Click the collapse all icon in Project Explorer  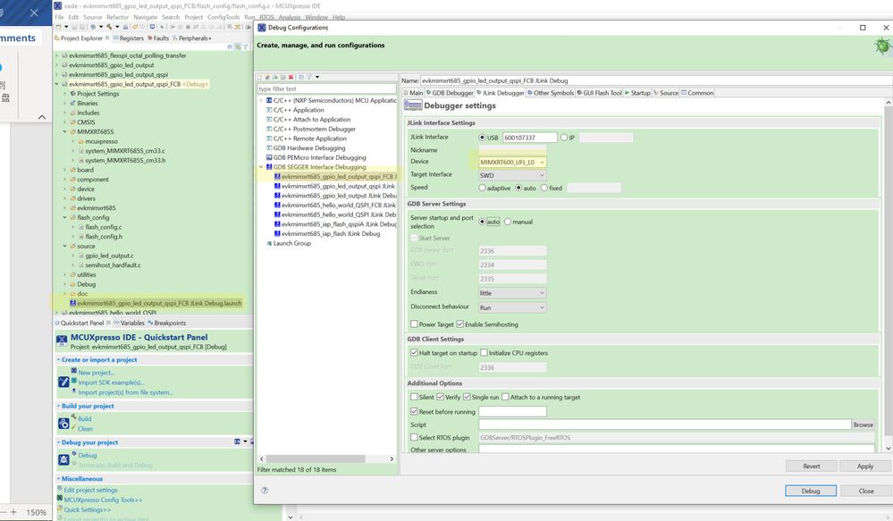(231, 46)
